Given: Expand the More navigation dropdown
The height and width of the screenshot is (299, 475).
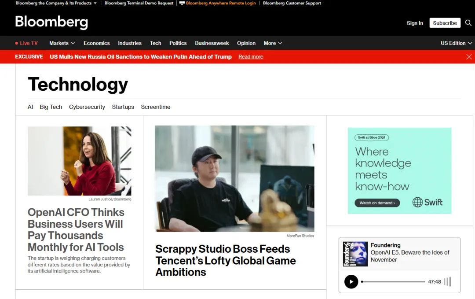Looking at the screenshot, I should coord(273,43).
